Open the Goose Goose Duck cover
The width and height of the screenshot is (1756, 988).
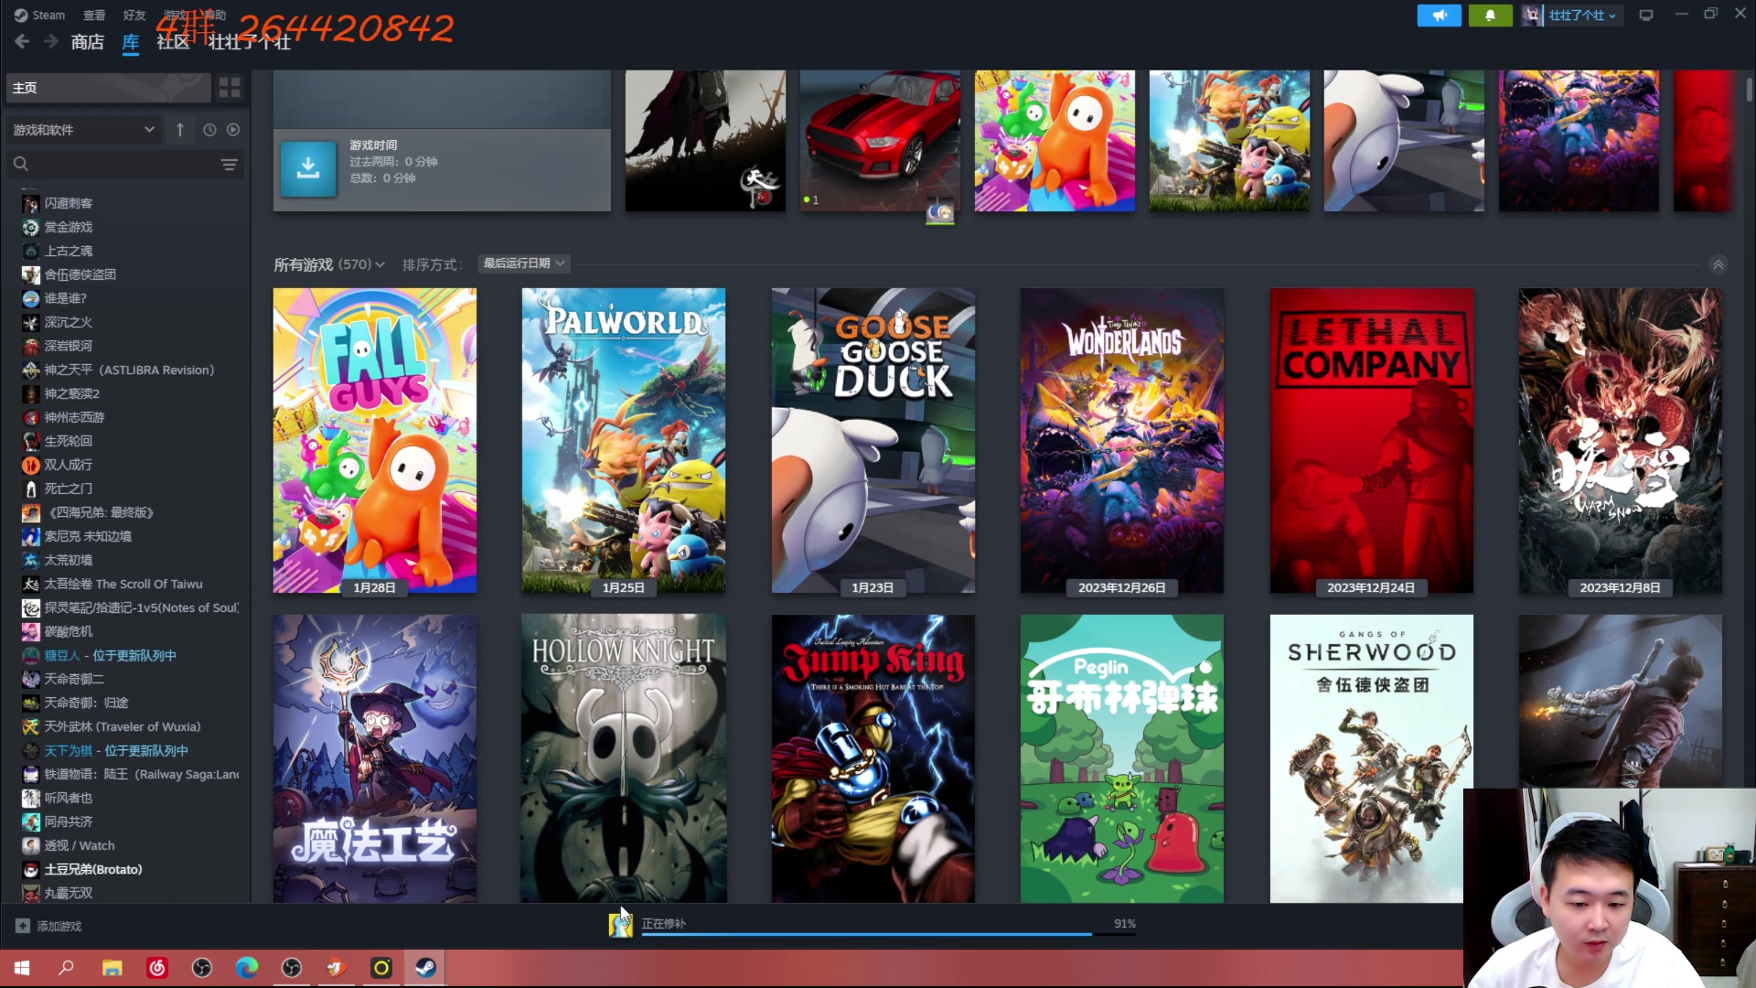[873, 441]
